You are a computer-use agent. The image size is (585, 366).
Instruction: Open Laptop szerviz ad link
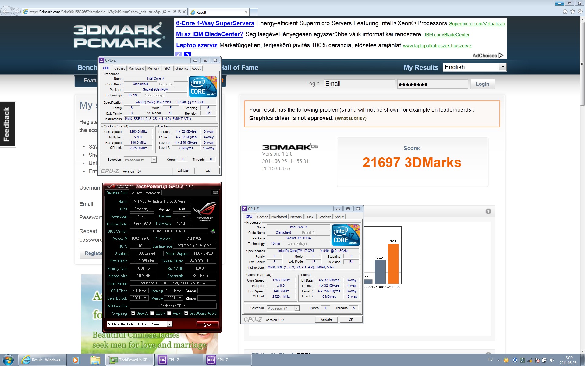197,45
